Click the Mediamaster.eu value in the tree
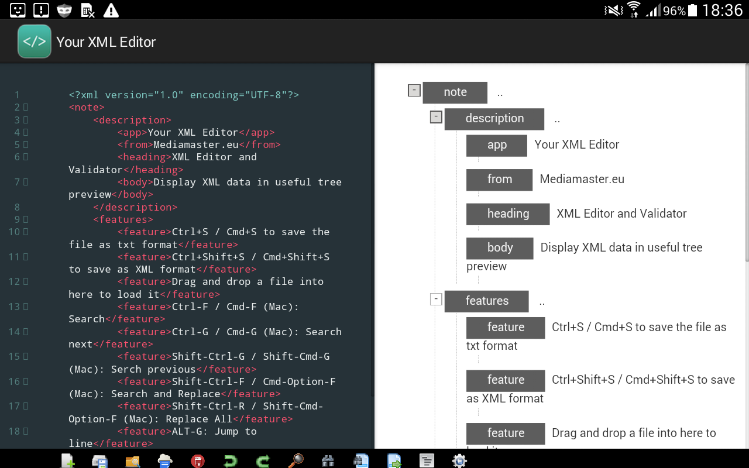Image resolution: width=749 pixels, height=468 pixels. tap(582, 179)
